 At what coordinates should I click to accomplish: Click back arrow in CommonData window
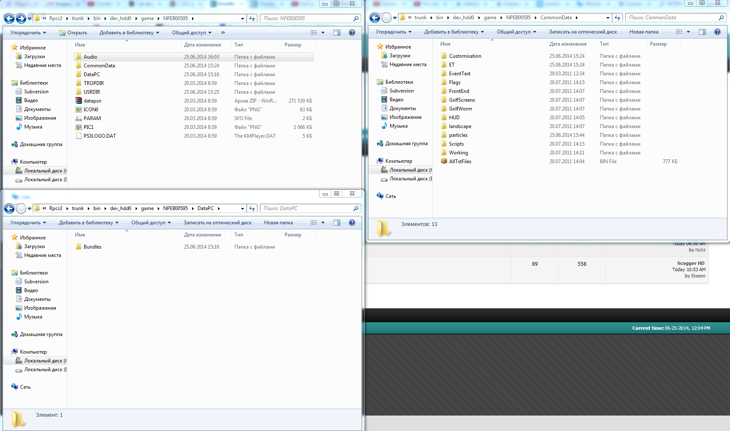pos(375,18)
